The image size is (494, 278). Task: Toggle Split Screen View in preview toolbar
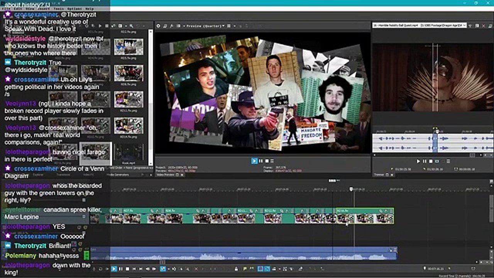(178, 26)
